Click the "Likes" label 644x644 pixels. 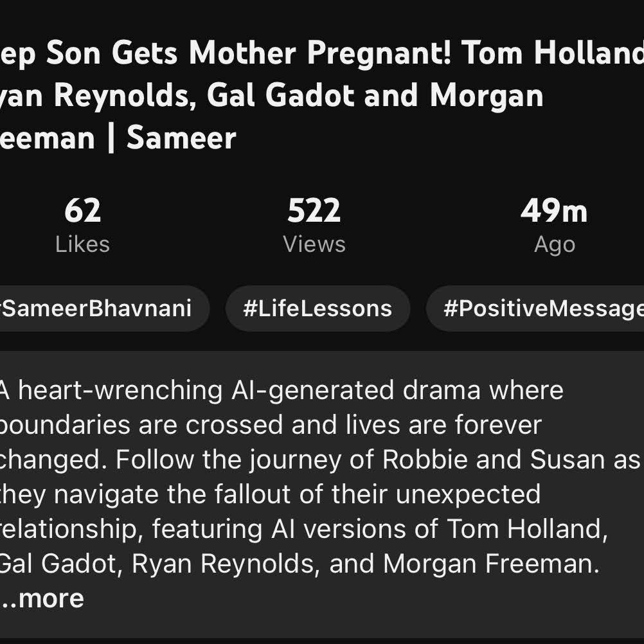(x=82, y=244)
